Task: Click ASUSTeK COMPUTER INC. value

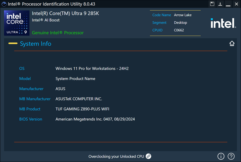Action: tap(79, 99)
